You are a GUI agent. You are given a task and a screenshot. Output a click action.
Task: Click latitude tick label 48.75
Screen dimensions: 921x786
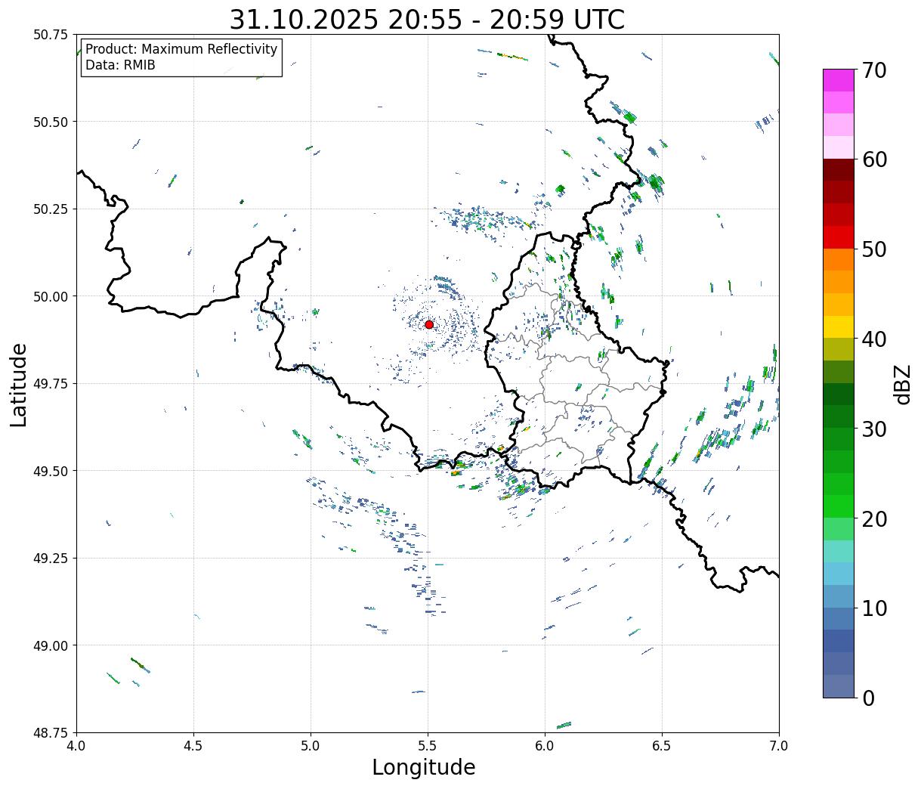point(51,733)
